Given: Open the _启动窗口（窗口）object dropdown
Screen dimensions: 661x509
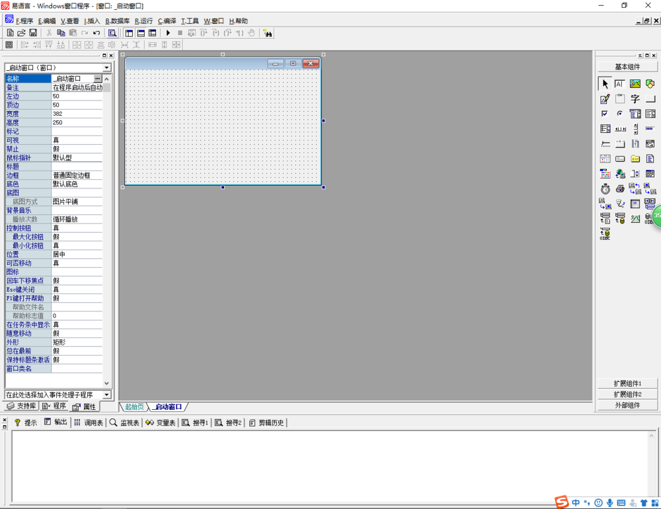Looking at the screenshot, I should coord(106,67).
